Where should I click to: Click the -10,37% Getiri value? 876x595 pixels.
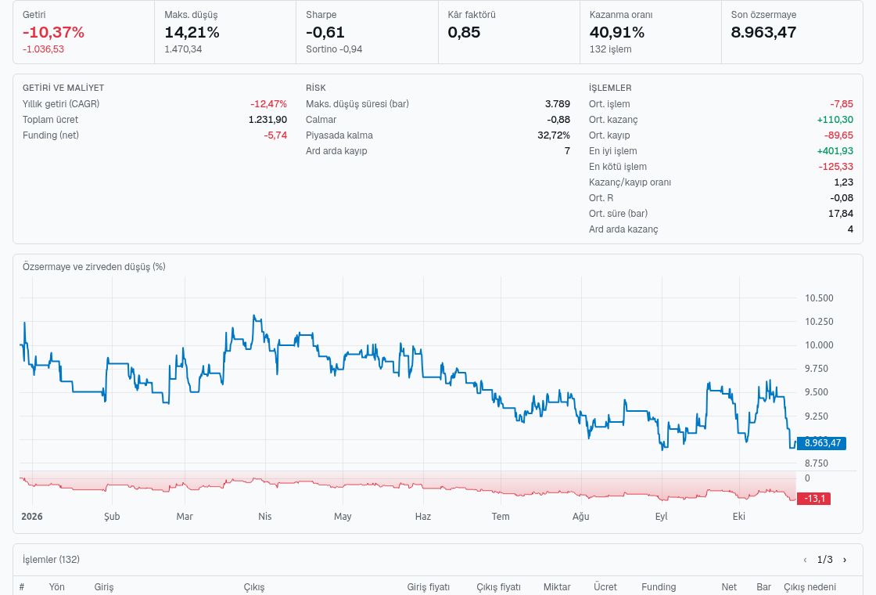(54, 32)
